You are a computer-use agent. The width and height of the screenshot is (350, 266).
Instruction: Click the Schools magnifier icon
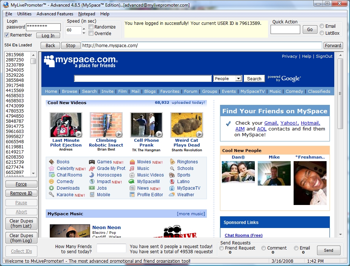pos(172,168)
